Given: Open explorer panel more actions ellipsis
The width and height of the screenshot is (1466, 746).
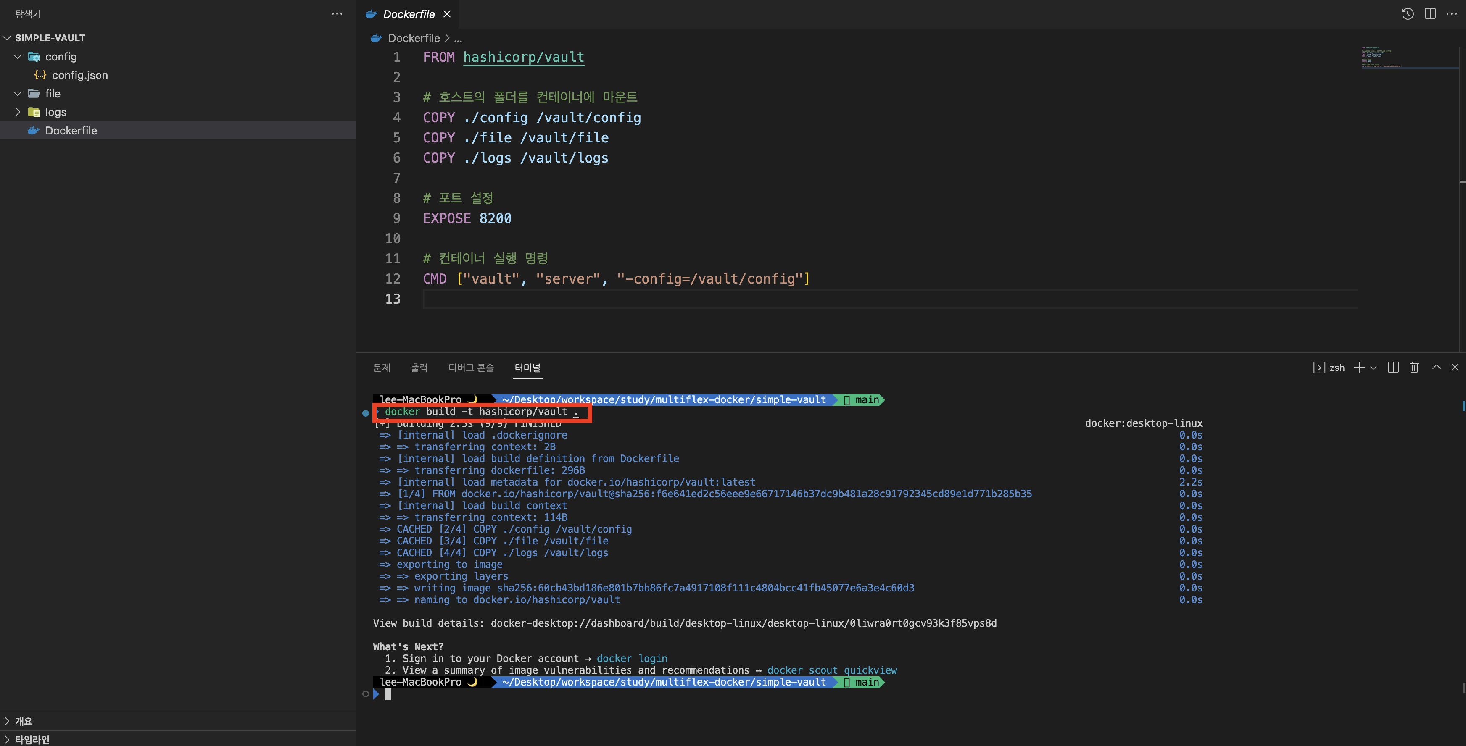Looking at the screenshot, I should coord(337,13).
